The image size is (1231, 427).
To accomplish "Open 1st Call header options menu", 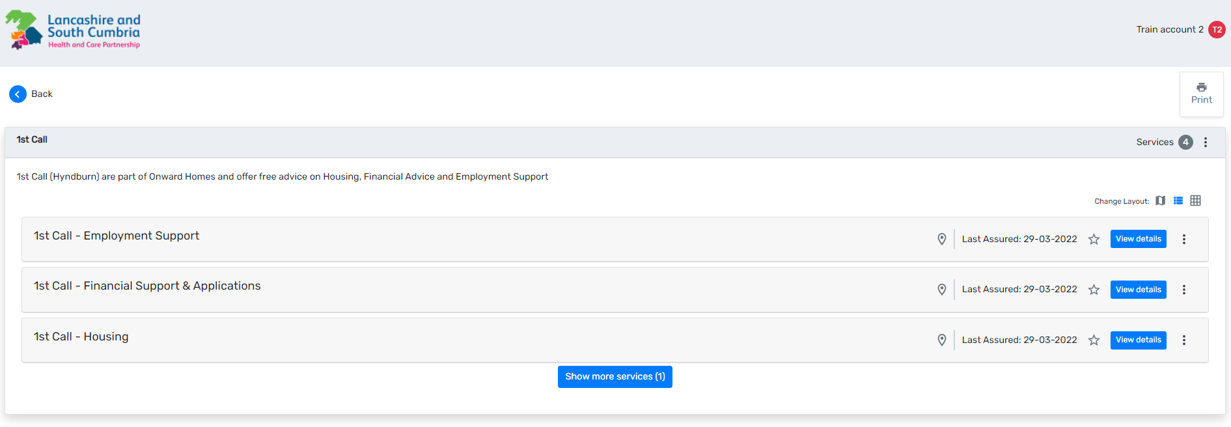I will pos(1206,143).
